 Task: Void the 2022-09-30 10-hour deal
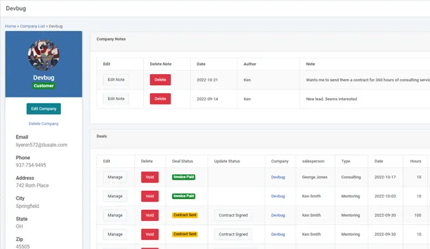(150, 235)
